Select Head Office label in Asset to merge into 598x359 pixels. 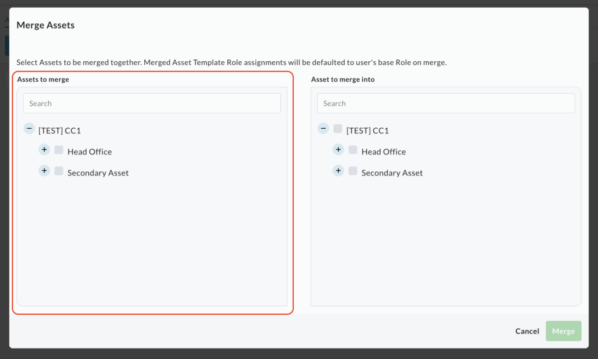tap(384, 152)
